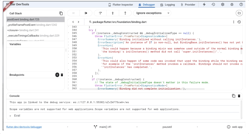Open the Flutter Inspector tab
The image size is (249, 134).
tap(121, 5)
